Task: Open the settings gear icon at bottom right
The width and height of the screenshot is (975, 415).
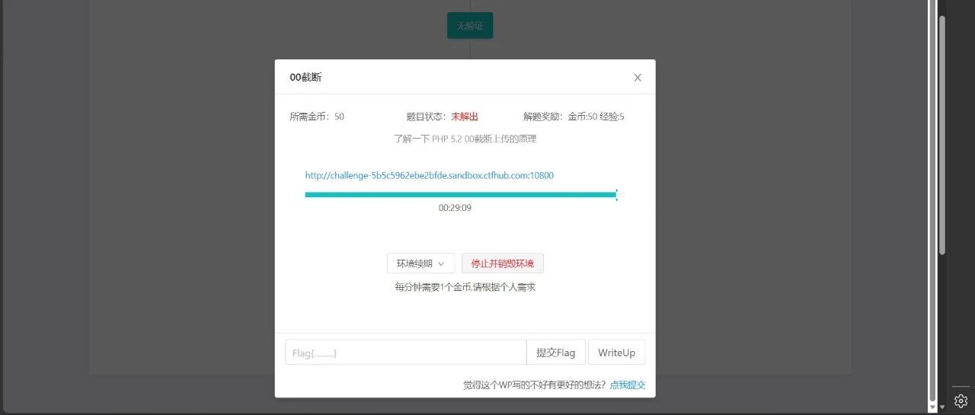Action: point(961,401)
